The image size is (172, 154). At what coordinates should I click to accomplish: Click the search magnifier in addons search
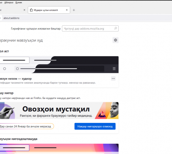click(116, 28)
